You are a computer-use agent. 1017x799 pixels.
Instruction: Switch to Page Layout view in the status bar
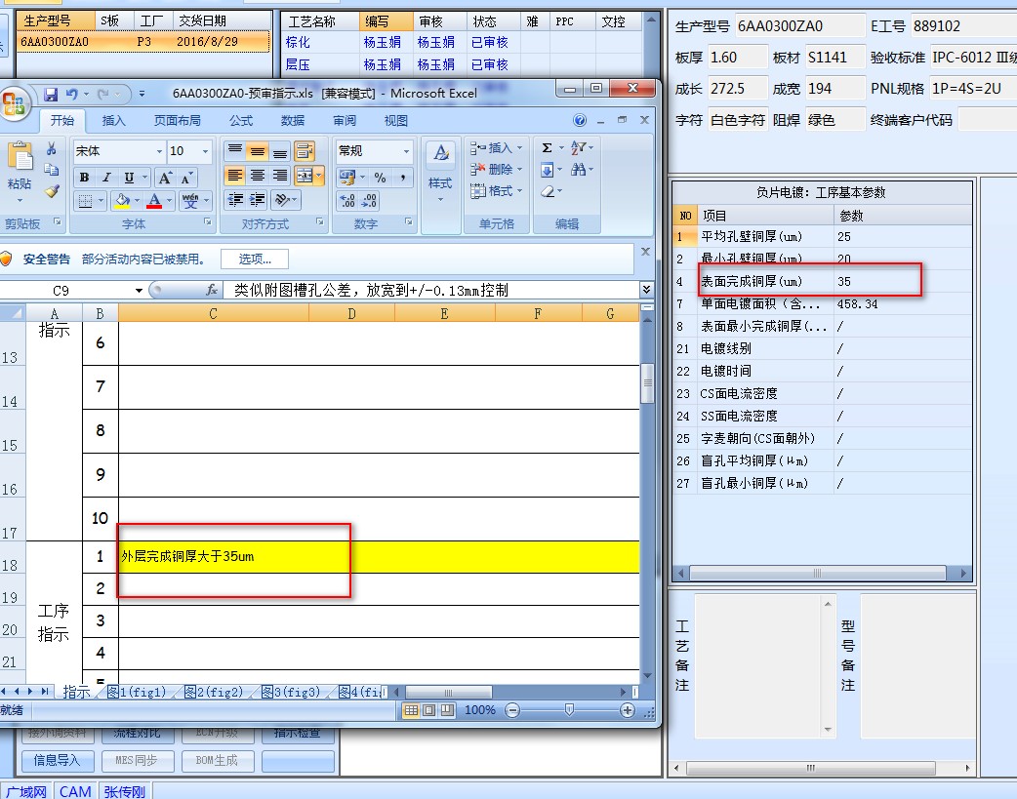click(428, 710)
